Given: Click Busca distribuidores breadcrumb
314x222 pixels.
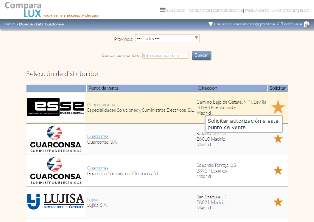Looking at the screenshot, I should pyautogui.click(x=41, y=24).
